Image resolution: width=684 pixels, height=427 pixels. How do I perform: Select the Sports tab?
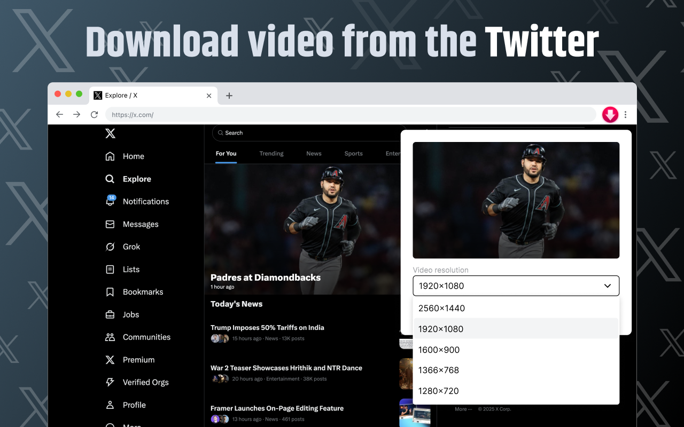(353, 153)
